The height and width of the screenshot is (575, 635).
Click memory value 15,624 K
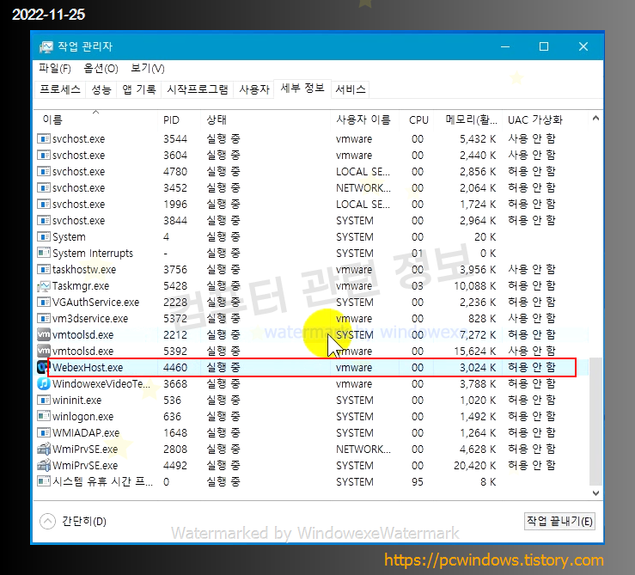pos(474,352)
